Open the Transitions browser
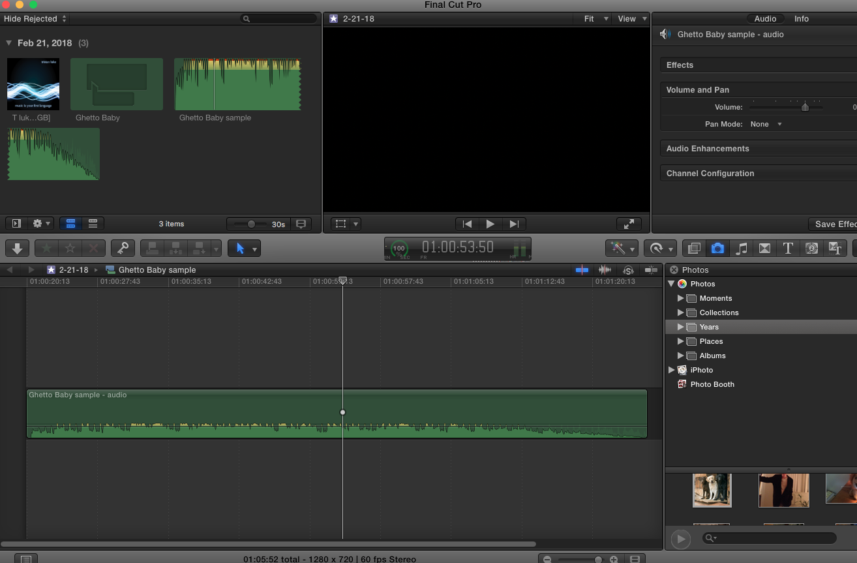 [764, 248]
